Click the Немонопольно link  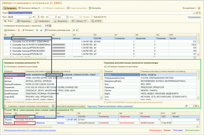(194, 17)
